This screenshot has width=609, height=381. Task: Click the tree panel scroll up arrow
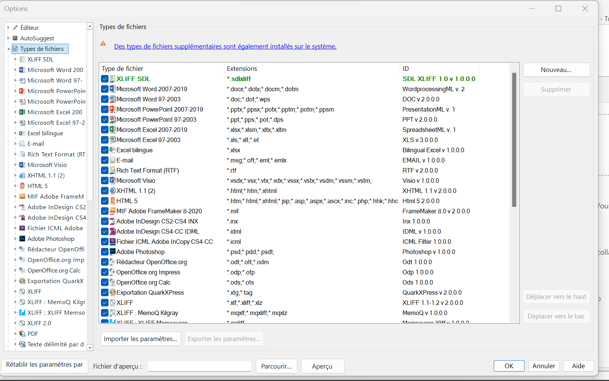coord(90,26)
